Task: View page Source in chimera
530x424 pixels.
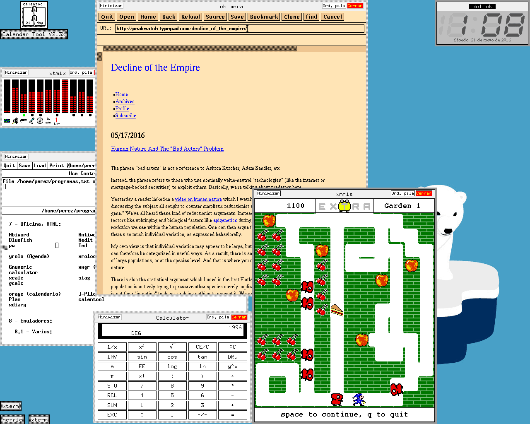Action: (x=215, y=17)
